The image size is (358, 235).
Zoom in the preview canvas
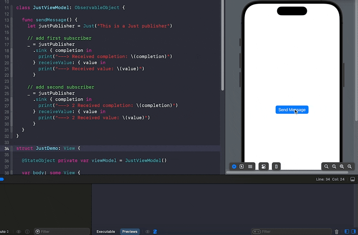coord(350,166)
